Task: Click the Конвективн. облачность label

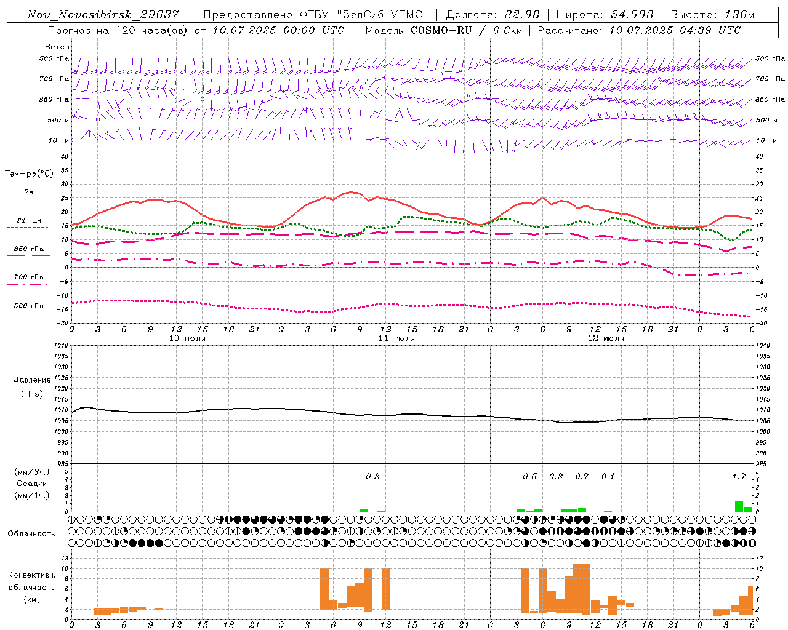Action: coord(31,581)
